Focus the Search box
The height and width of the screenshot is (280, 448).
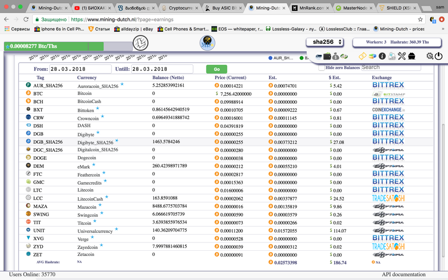click(391, 67)
